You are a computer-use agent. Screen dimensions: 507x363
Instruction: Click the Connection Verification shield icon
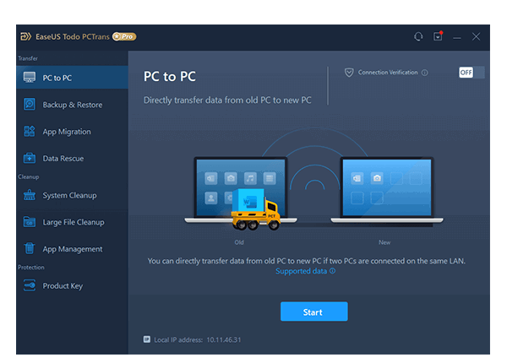349,73
